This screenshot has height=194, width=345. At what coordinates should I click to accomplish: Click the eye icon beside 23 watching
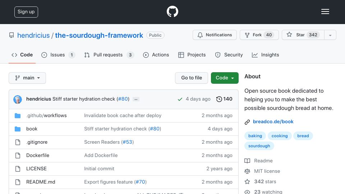(x=247, y=192)
